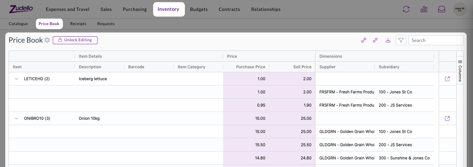This screenshot has height=167, width=473.
Task: Sort by the Purchase Price column header
Action: (x=251, y=67)
